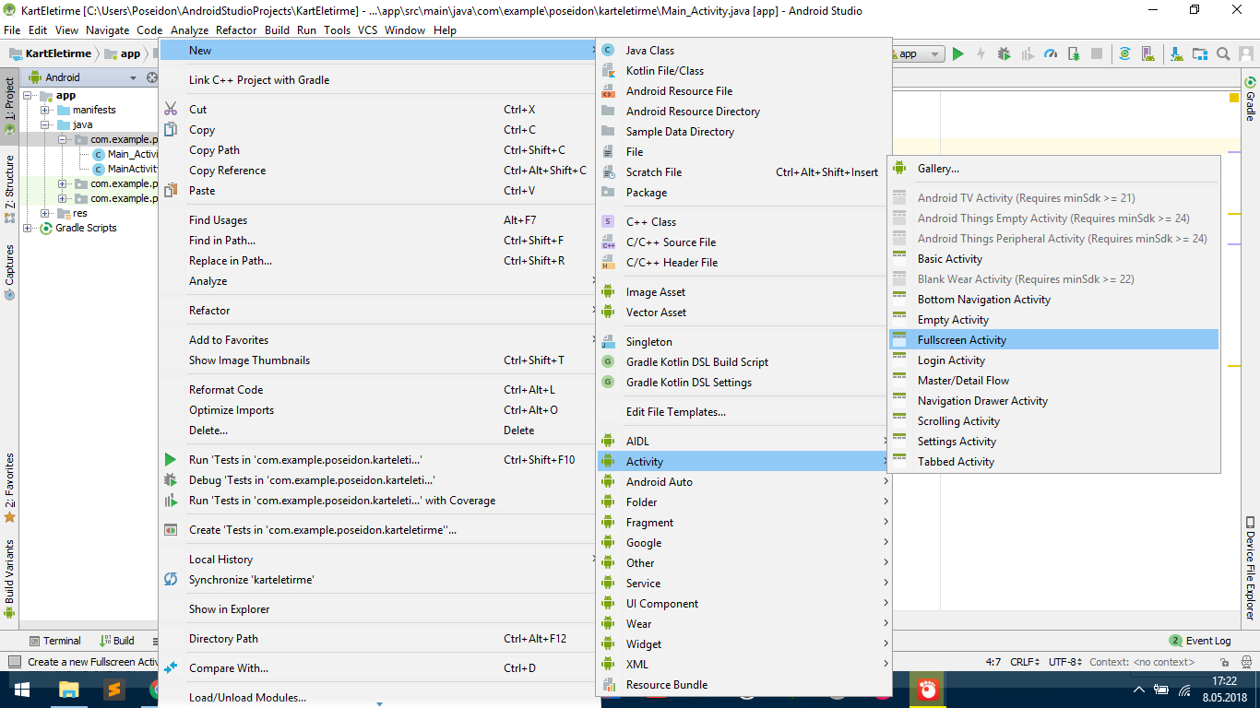Choose Copy Path from context menu
Screen dimensions: 1260x708
click(378, 150)
